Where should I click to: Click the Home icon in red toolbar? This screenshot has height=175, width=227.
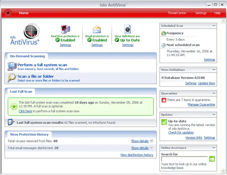pyautogui.click(x=8, y=13)
